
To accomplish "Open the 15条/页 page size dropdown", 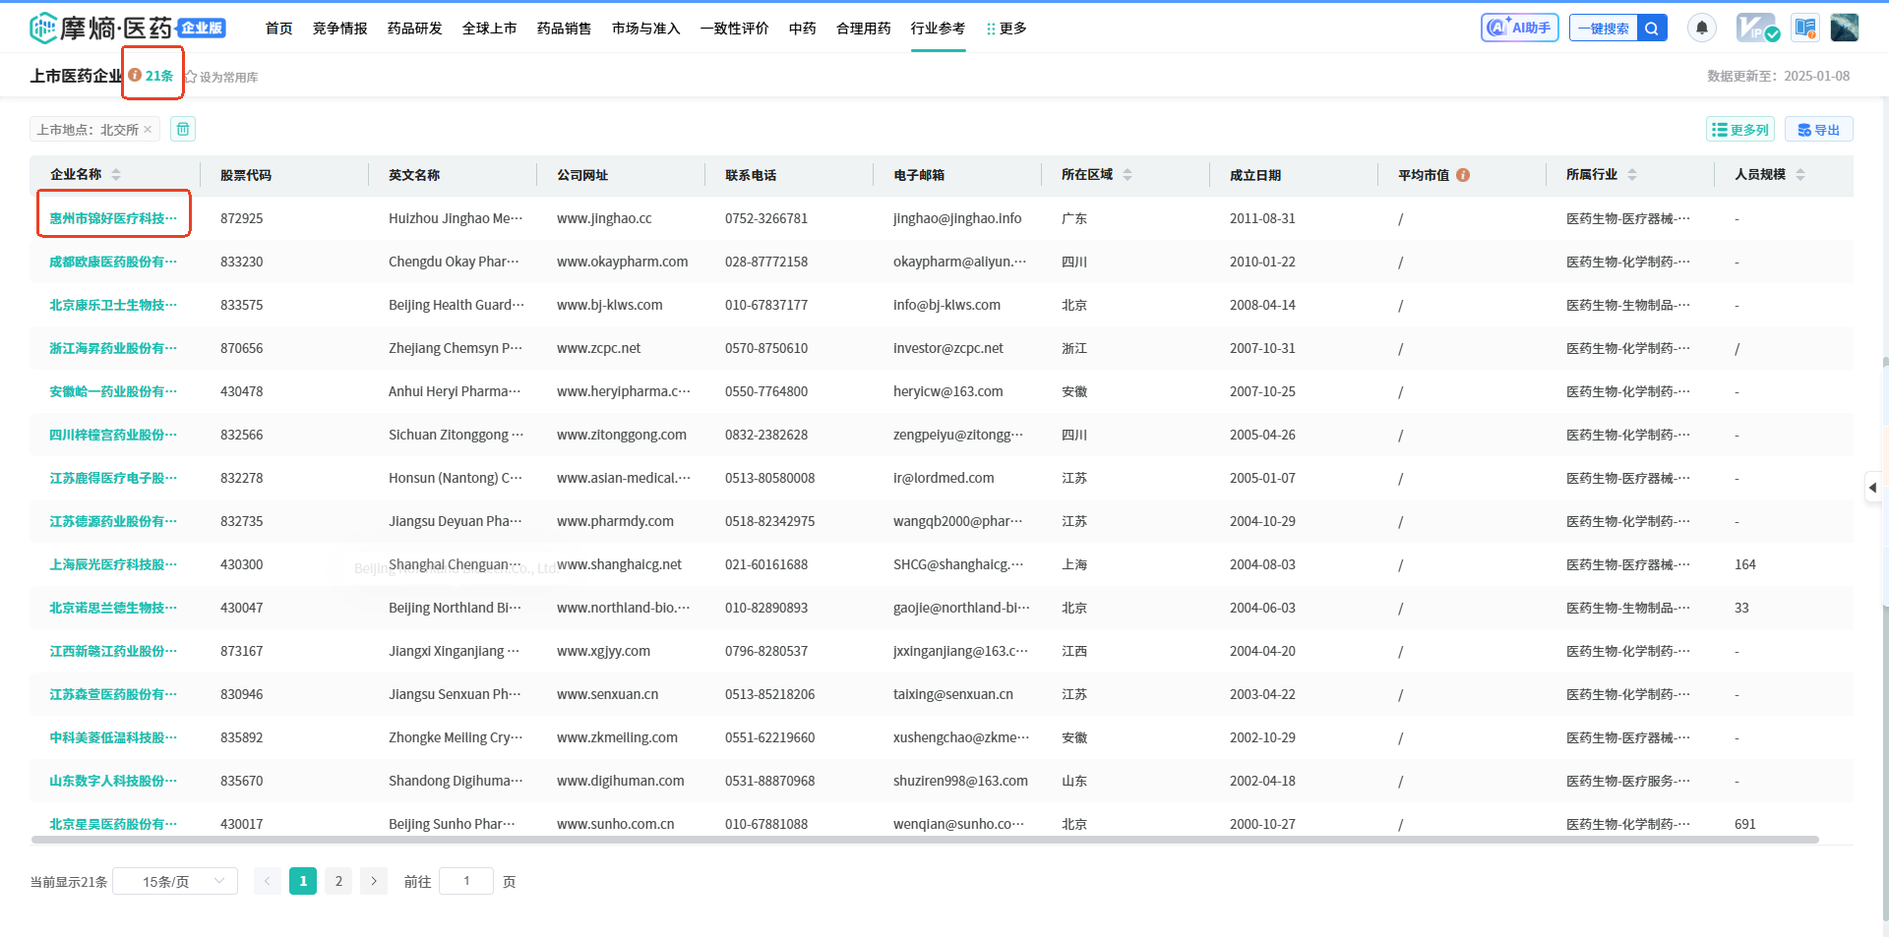I will pyautogui.click(x=175, y=881).
